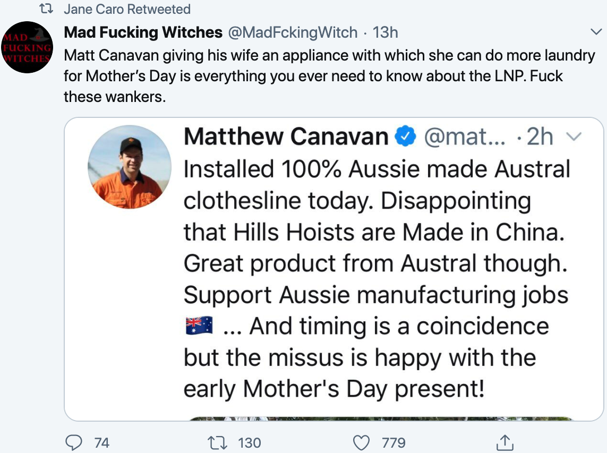Screen dimensions: 607x453
Task: Expand the tweet options chevron beside 13h
Action: 596,32
